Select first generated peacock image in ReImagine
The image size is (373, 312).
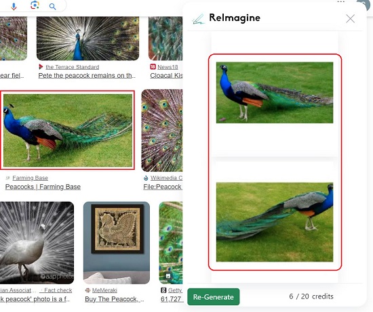click(275, 93)
